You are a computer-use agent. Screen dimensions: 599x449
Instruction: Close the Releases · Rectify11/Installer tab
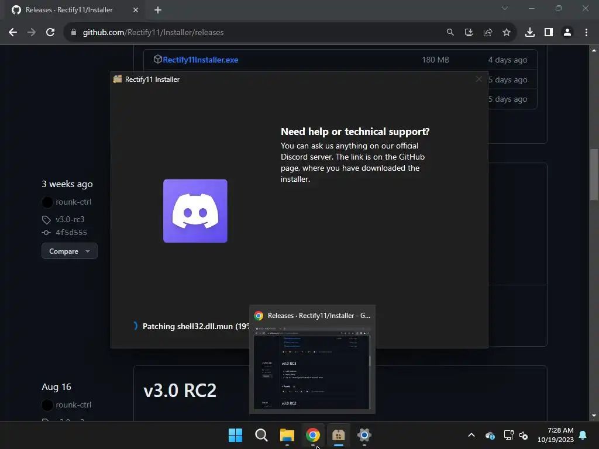click(136, 10)
